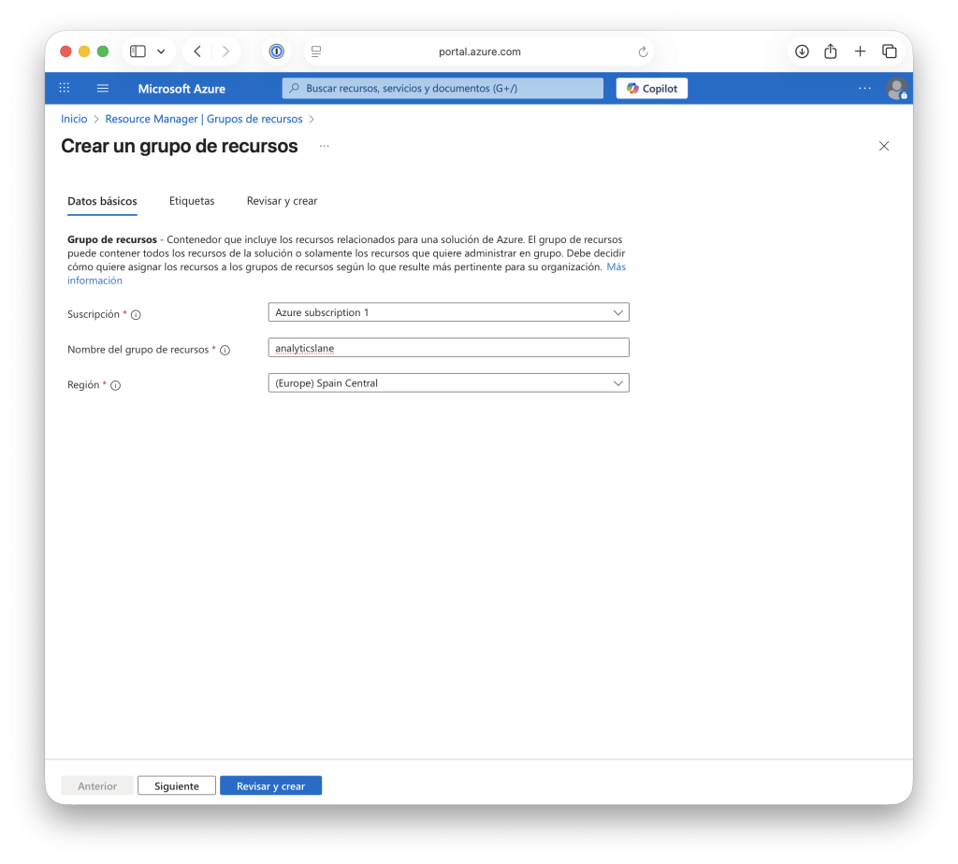Open the Suscripción info tooltip

(x=137, y=315)
